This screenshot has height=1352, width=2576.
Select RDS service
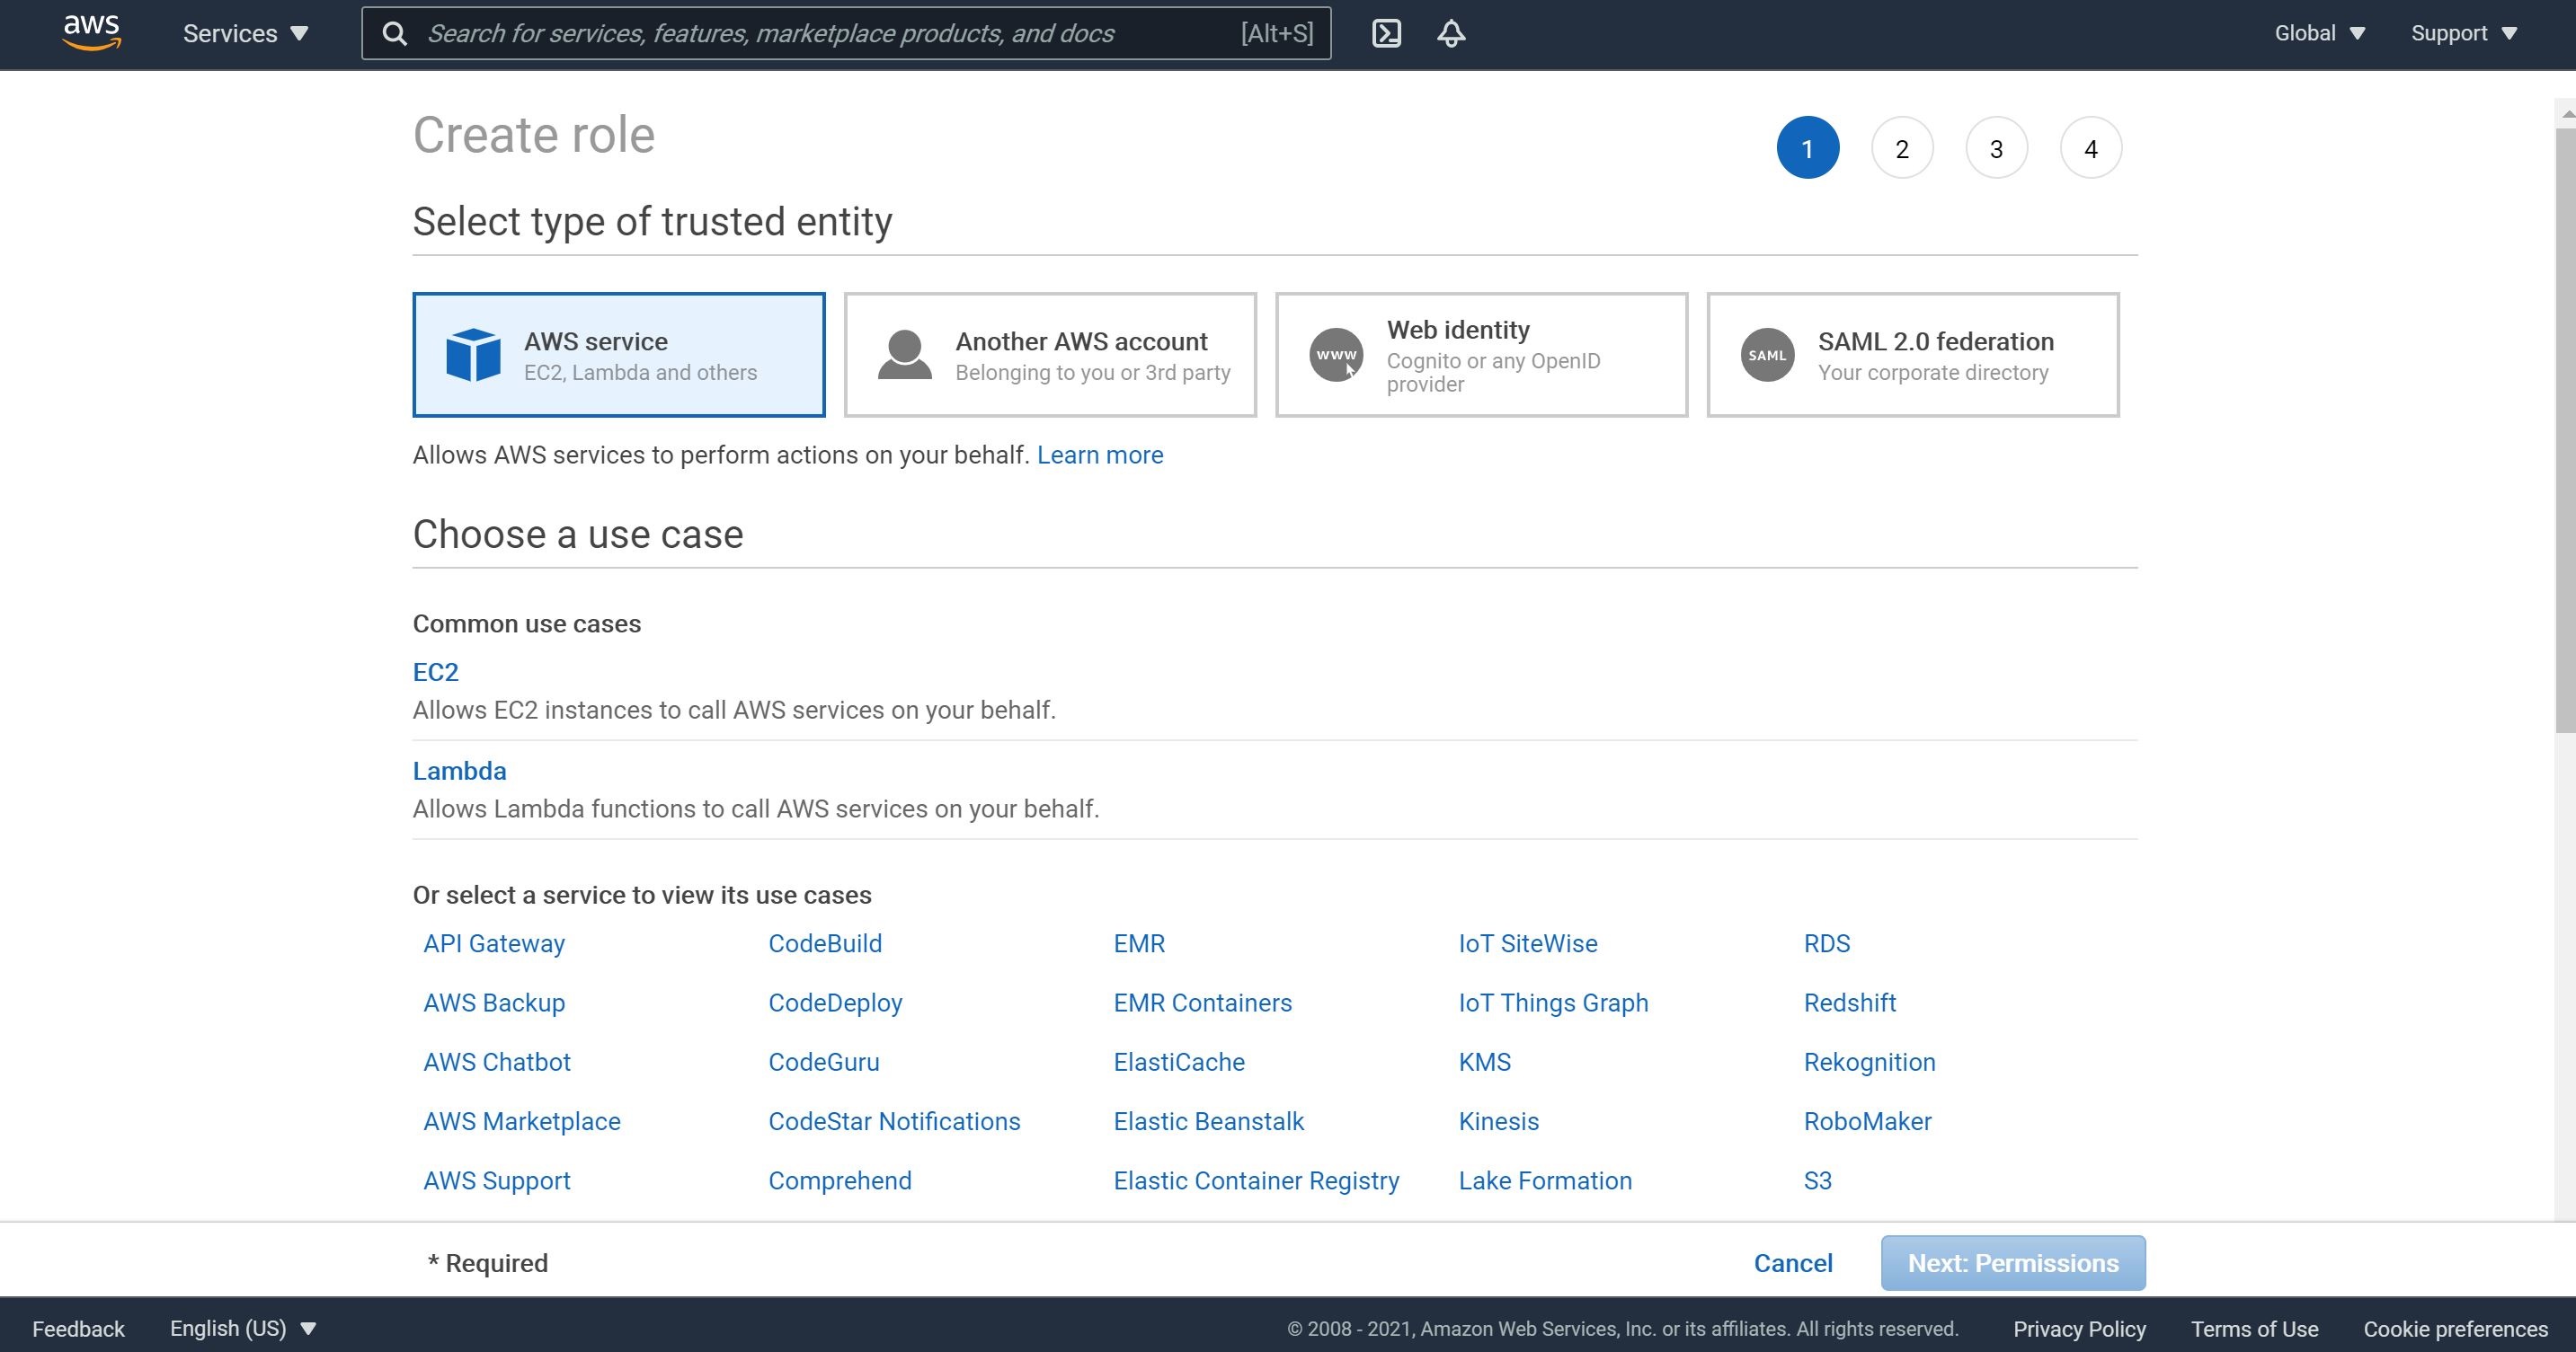tap(1826, 943)
